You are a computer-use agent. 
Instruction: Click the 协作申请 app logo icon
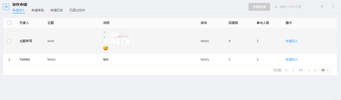pos(6,7)
